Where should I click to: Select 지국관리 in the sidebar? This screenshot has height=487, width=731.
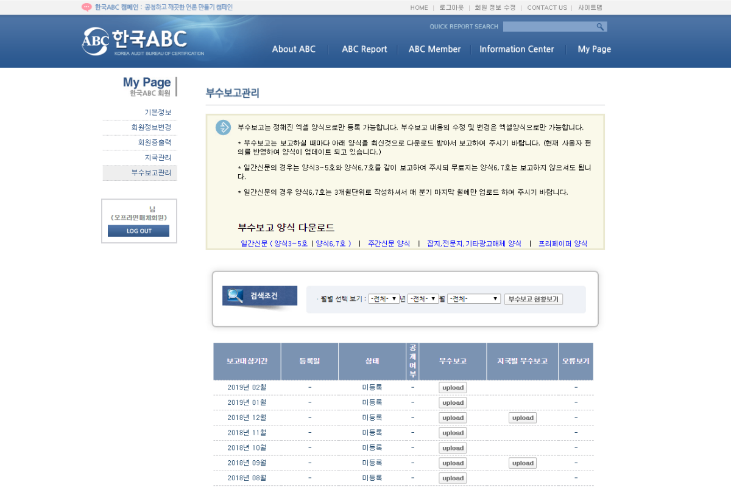point(157,158)
